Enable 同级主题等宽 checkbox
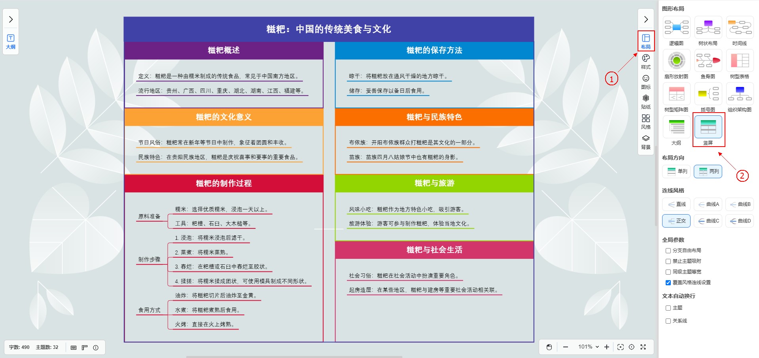The height and width of the screenshot is (358, 759). pyautogui.click(x=668, y=272)
